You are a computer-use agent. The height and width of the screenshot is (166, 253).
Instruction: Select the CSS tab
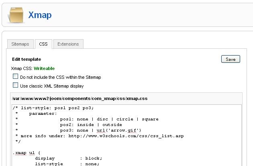coord(43,44)
